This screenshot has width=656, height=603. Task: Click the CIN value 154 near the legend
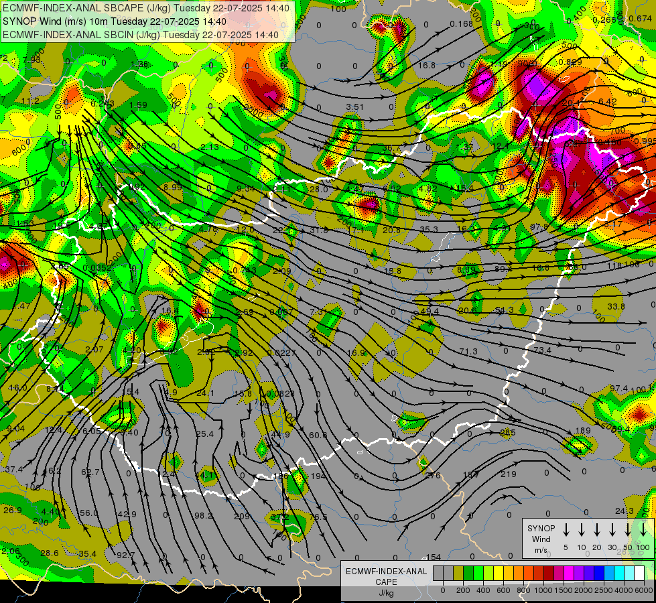[433, 557]
